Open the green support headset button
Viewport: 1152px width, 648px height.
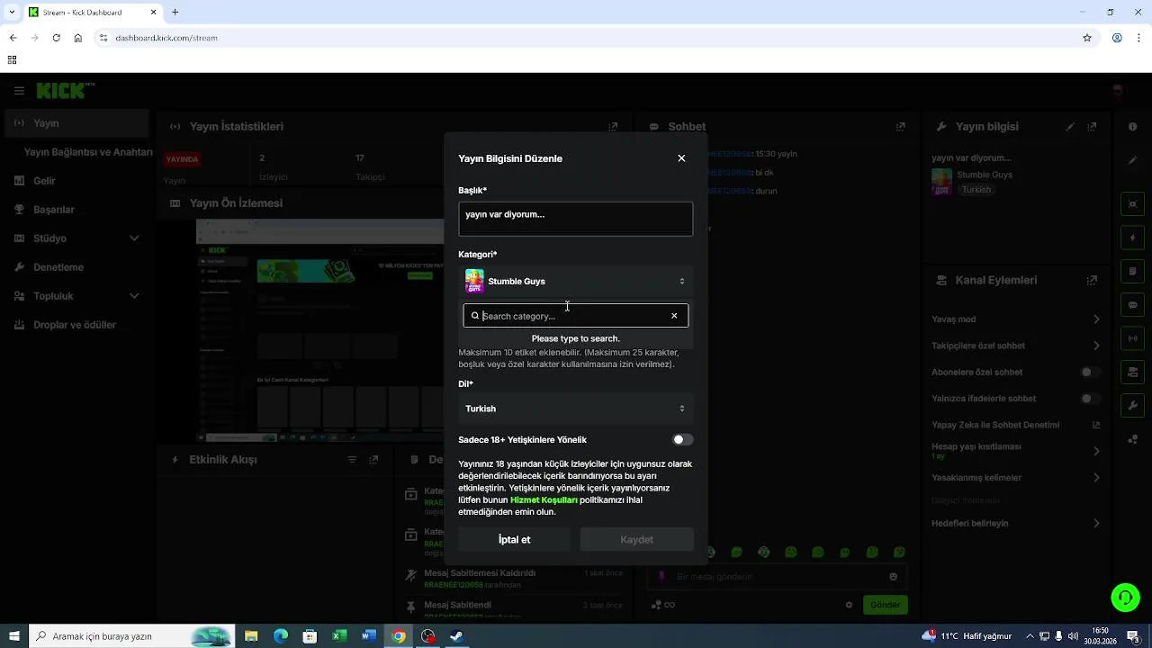click(x=1125, y=598)
